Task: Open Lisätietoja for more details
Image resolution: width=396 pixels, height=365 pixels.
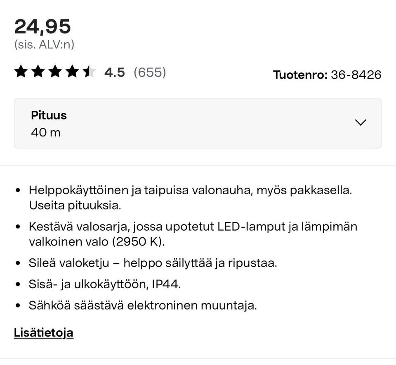Action: 44,332
